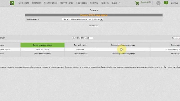Click the Узнать CVV2-код карты heading
The width and height of the screenshot is (180, 101).
94,15
